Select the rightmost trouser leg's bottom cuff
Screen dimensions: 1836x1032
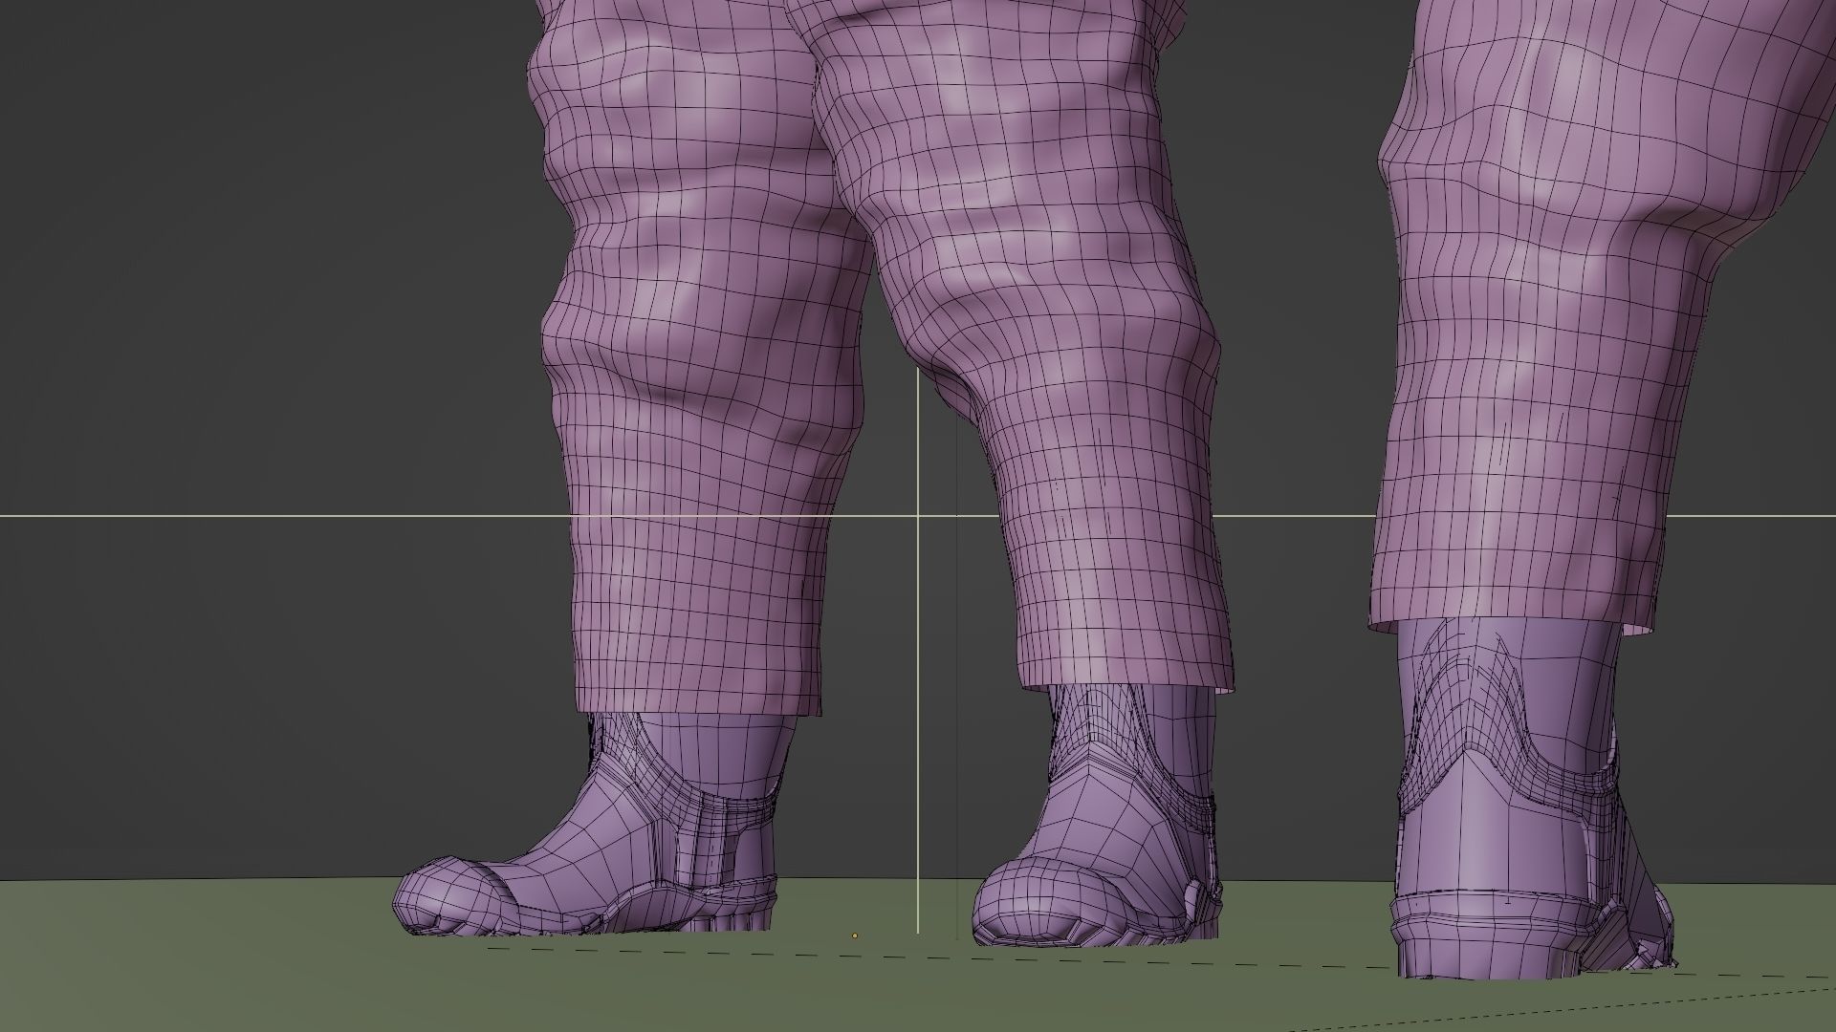(x=1501, y=604)
